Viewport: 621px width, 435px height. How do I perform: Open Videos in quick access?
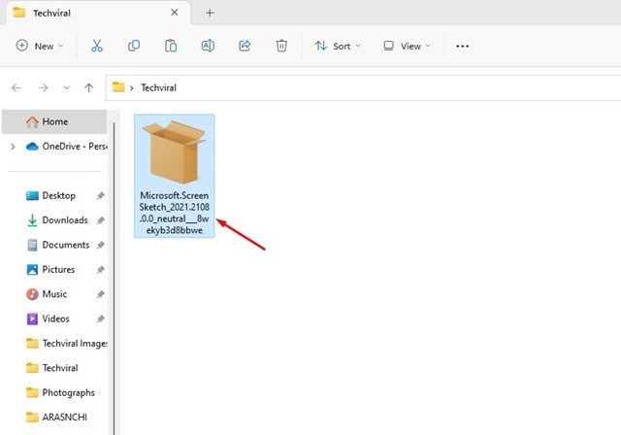[x=48, y=318]
